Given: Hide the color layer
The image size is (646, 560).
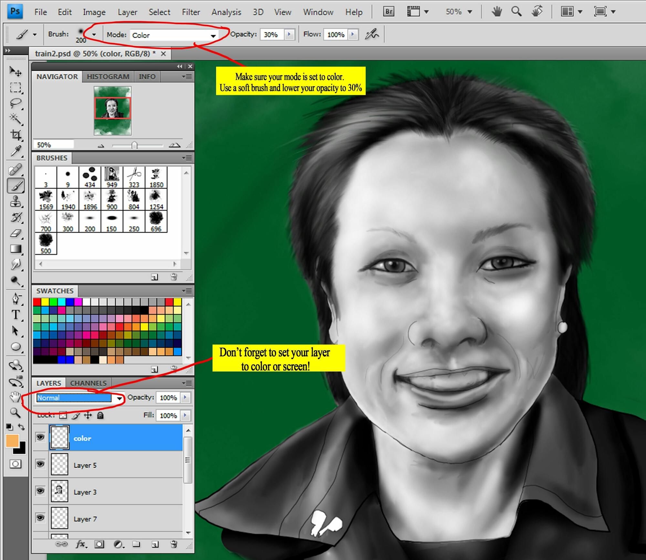Looking at the screenshot, I should 40,437.
